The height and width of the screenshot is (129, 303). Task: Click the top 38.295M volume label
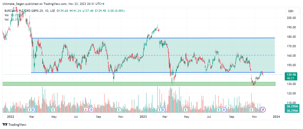(x=291, y=106)
